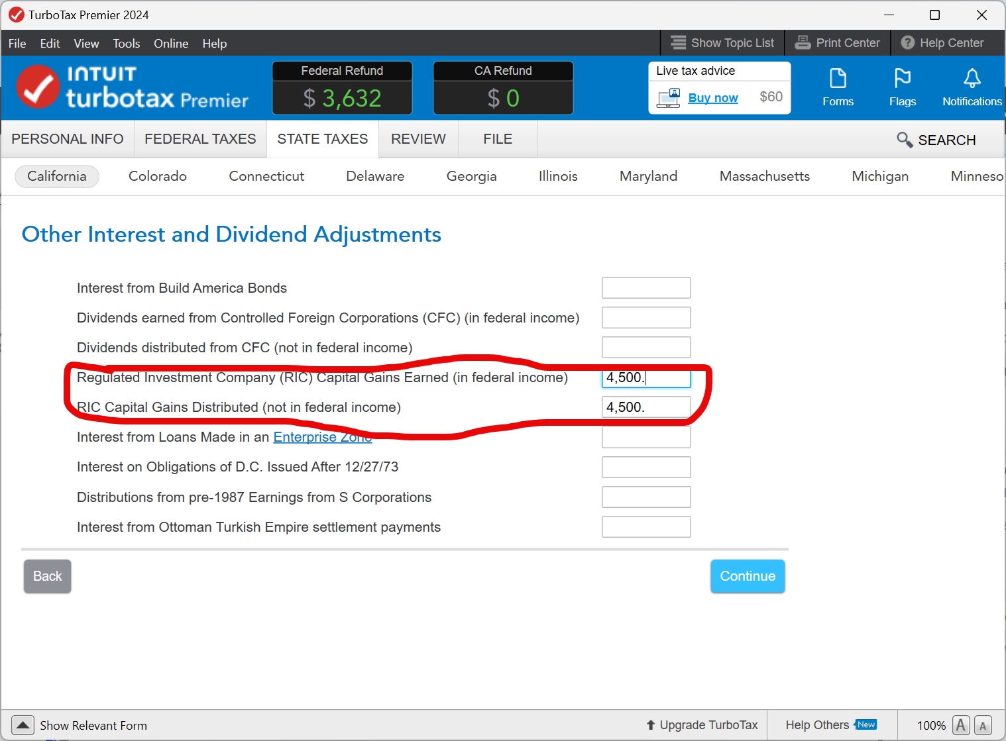Image resolution: width=1006 pixels, height=741 pixels.
Task: Open the Tools menu
Action: (x=126, y=43)
